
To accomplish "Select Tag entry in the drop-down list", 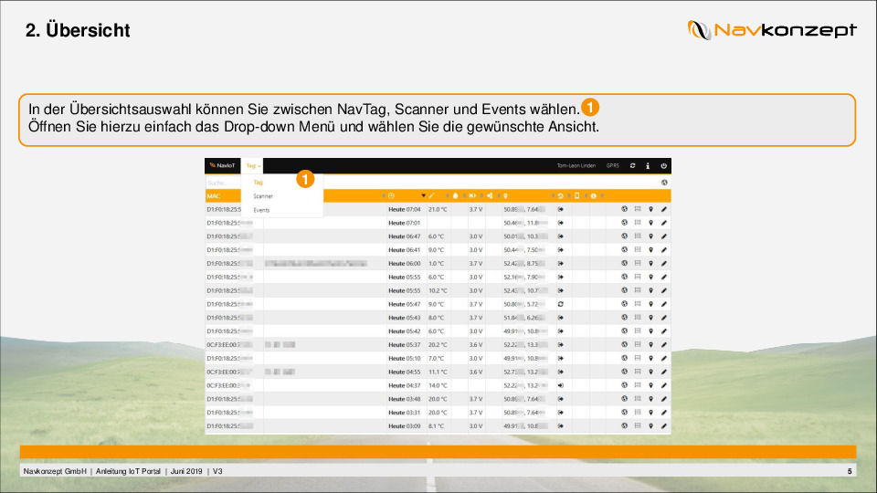I will click(259, 183).
